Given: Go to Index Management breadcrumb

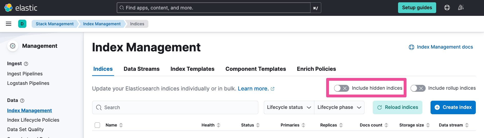Looking at the screenshot, I should pyautogui.click(x=102, y=24).
